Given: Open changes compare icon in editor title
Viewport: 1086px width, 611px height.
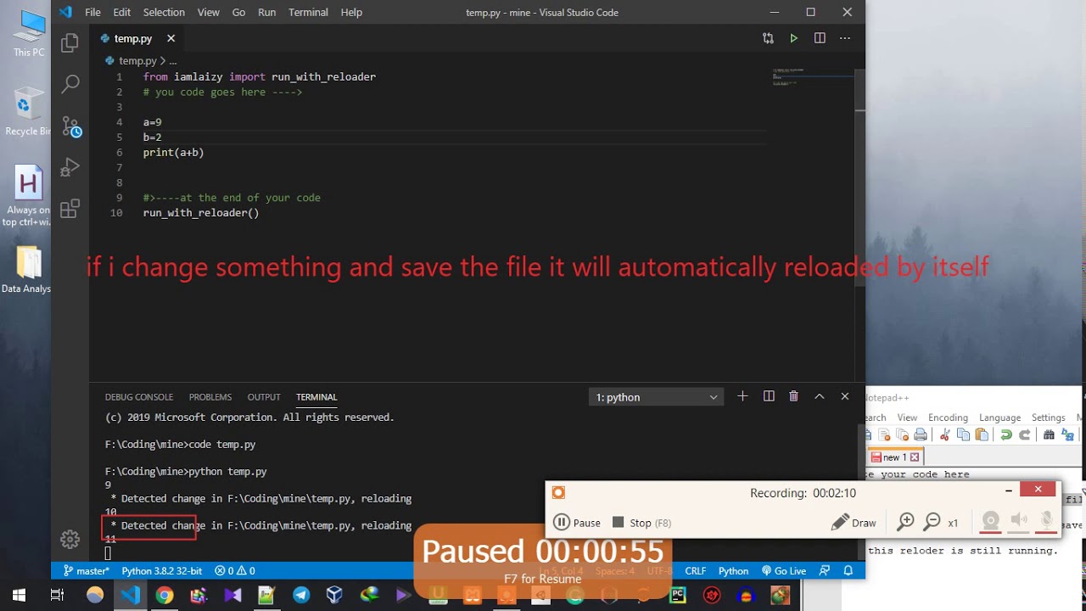Looking at the screenshot, I should 768,38.
